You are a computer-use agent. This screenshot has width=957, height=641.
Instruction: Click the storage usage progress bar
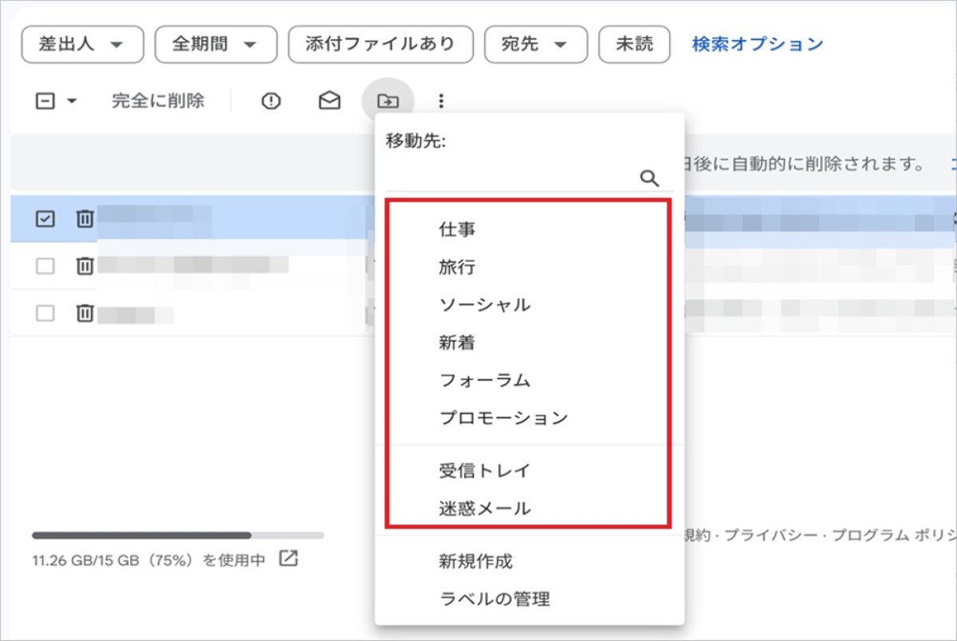(x=178, y=535)
